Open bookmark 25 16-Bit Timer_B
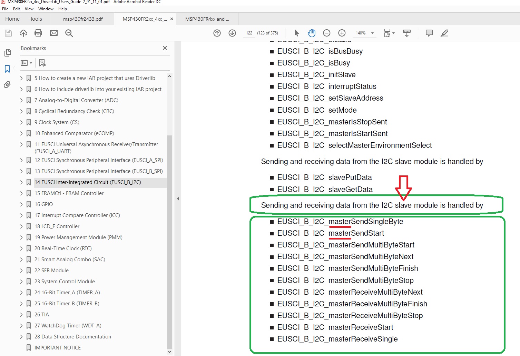The width and height of the screenshot is (520, 356). point(67,304)
